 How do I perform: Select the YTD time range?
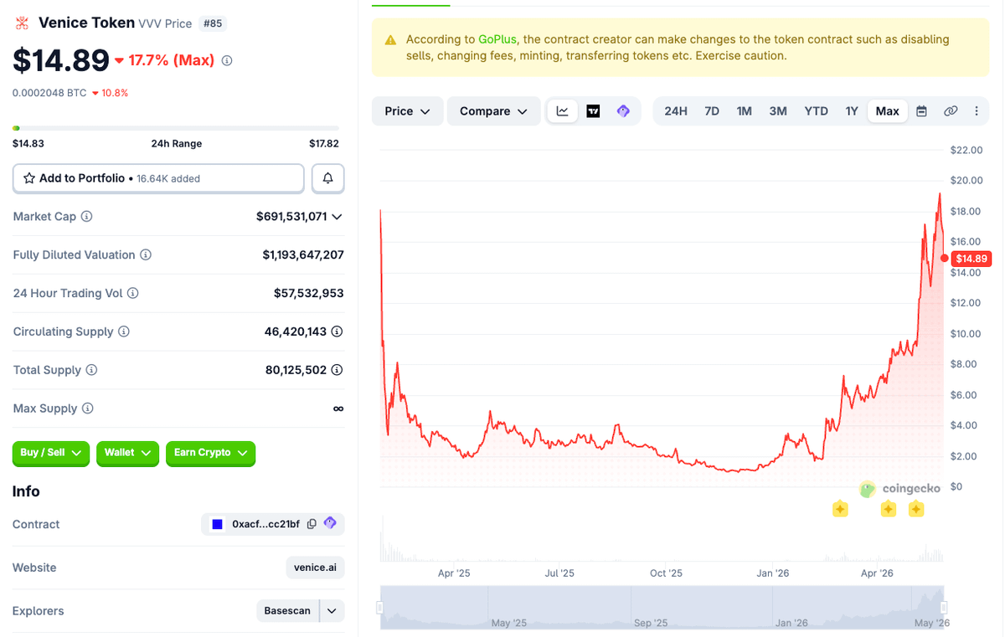[x=816, y=111]
